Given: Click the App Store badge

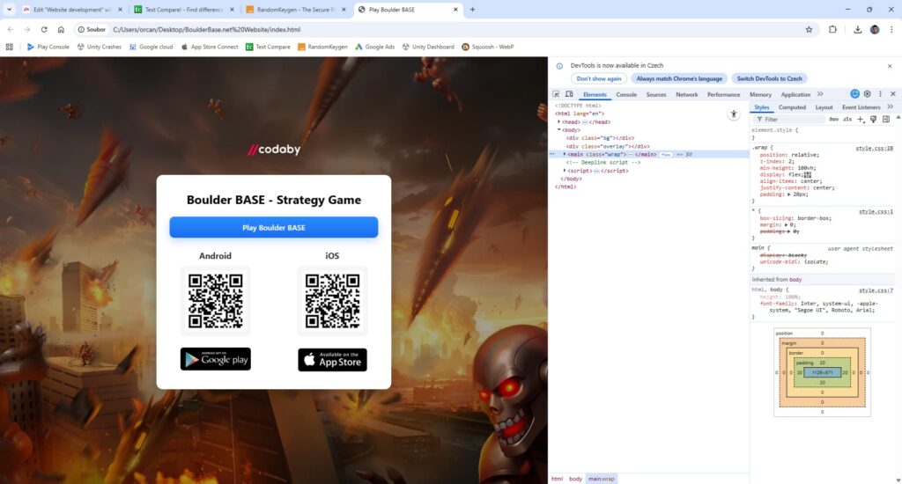Looking at the screenshot, I should (x=332, y=360).
